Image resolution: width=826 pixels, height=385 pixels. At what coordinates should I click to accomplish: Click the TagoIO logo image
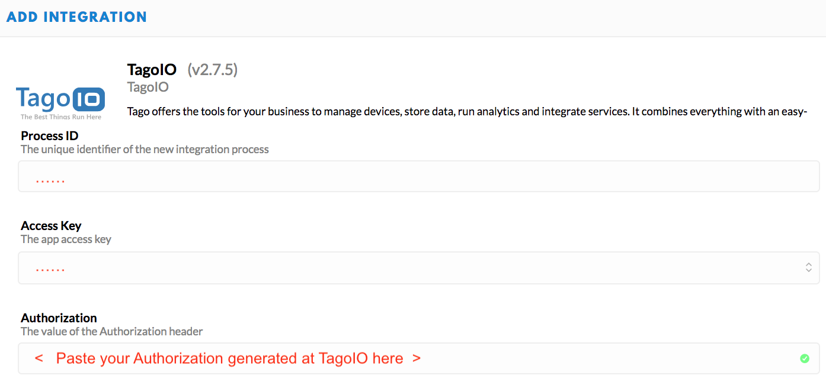60,103
